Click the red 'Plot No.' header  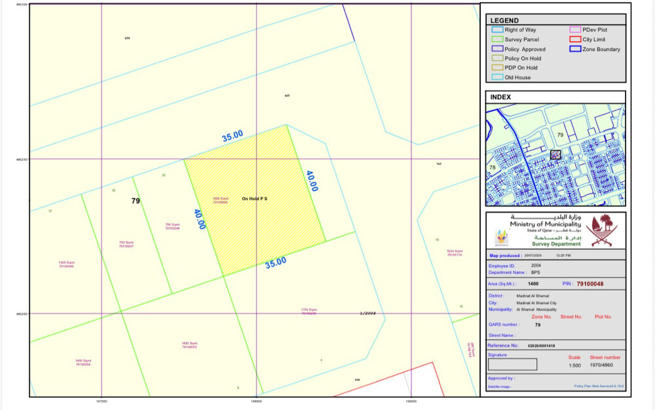pyautogui.click(x=603, y=317)
